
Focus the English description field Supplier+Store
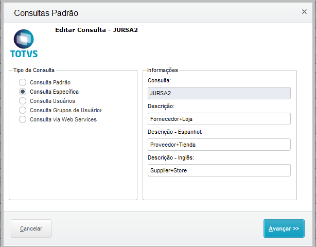point(219,170)
